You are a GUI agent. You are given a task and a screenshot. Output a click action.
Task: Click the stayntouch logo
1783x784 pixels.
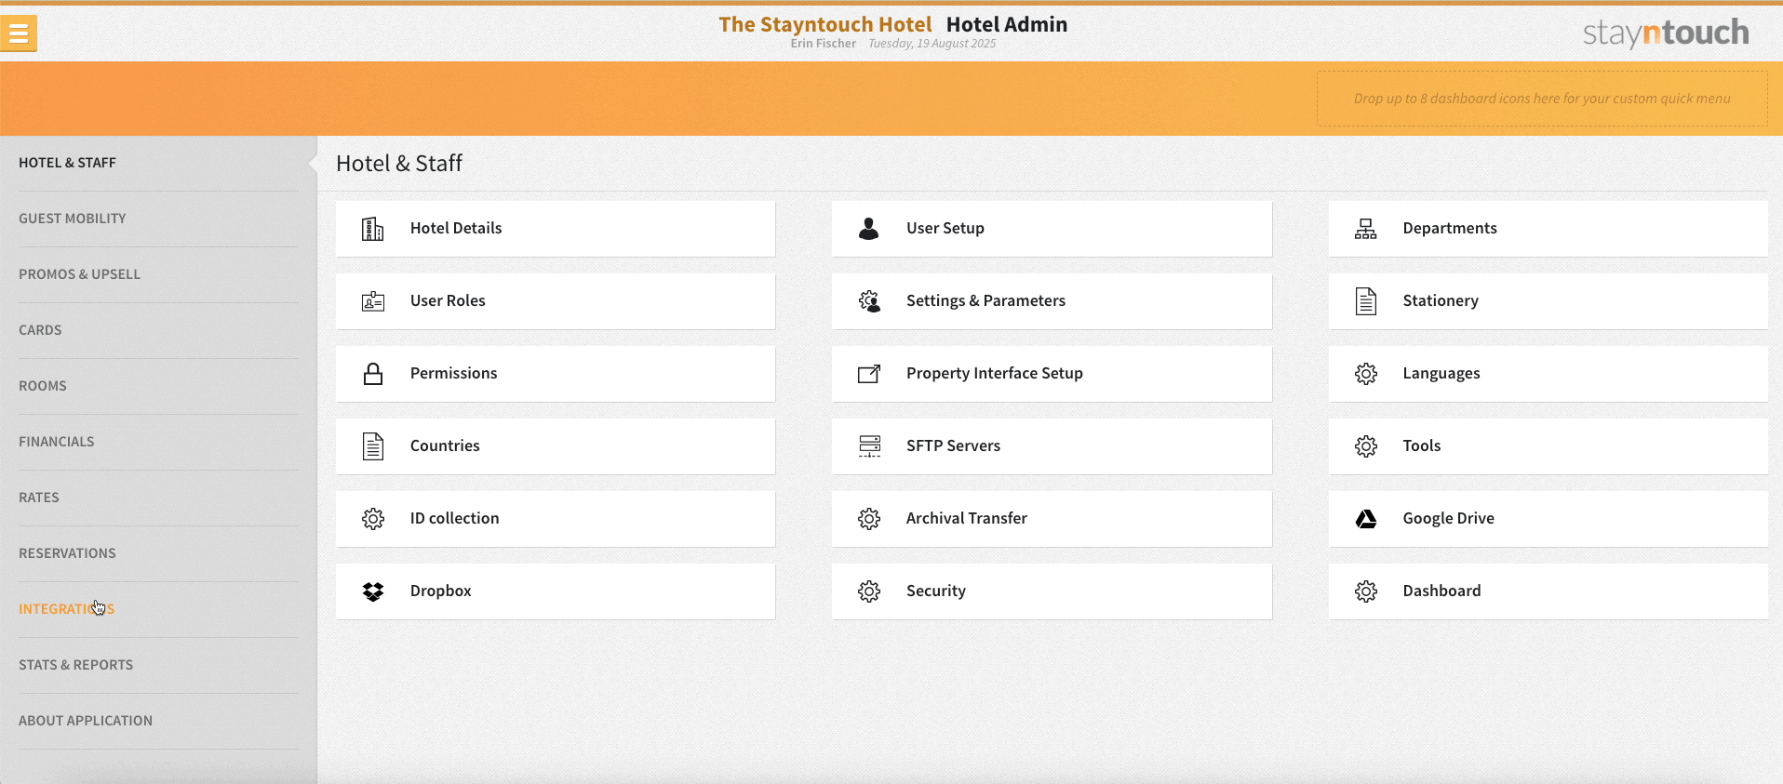(1666, 33)
